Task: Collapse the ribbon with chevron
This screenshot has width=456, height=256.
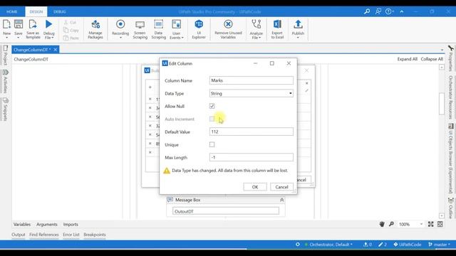Action: tap(402, 11)
